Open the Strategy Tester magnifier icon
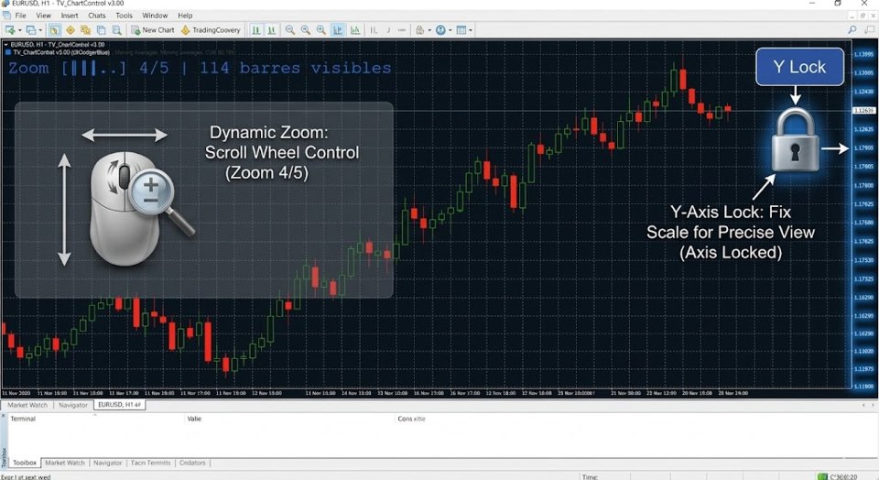The height and width of the screenshot is (480, 879). click(116, 29)
